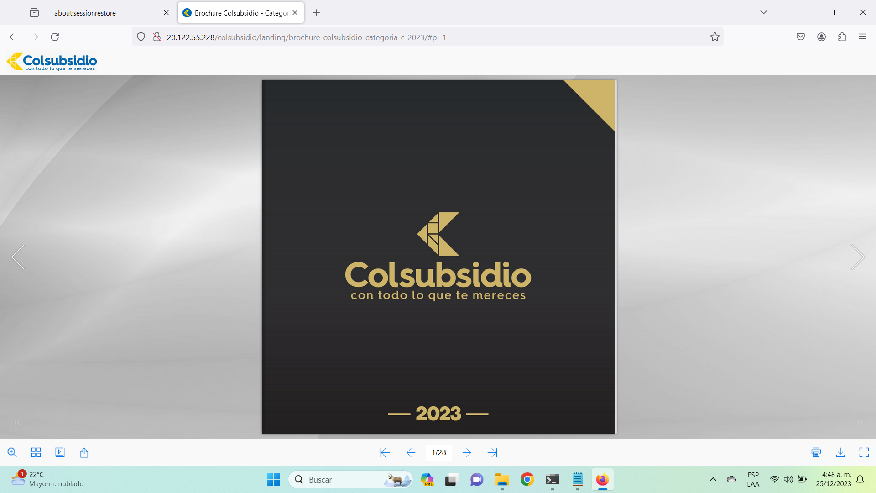876x493 pixels.
Task: Jump to the last brochure page
Action: point(492,452)
